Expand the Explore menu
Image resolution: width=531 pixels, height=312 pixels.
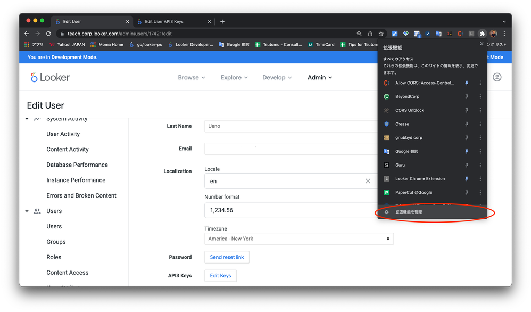tap(234, 77)
